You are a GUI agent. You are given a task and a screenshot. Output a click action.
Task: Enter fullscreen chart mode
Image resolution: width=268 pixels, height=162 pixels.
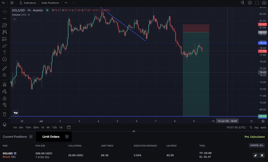pyautogui.click(x=257, y=3)
